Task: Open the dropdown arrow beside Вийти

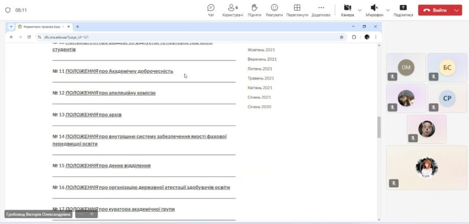Action: (x=456, y=10)
